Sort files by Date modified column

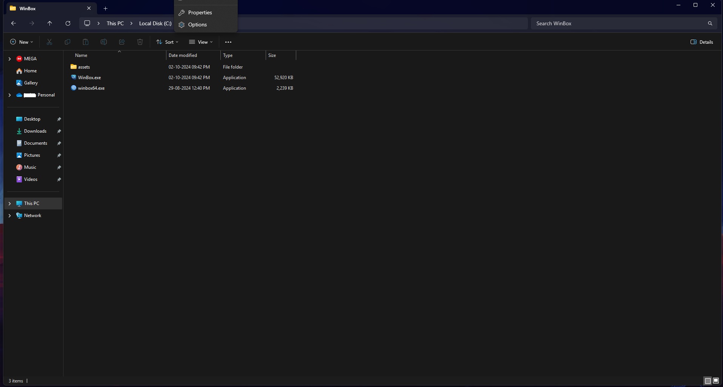click(x=193, y=55)
